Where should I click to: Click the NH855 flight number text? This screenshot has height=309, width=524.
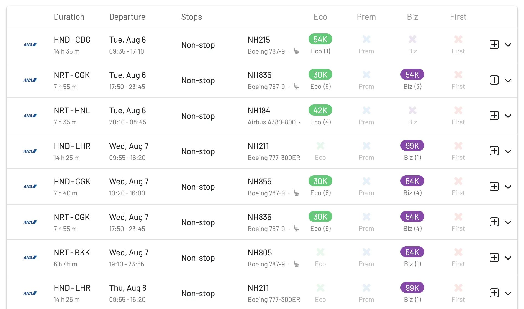pos(260,182)
